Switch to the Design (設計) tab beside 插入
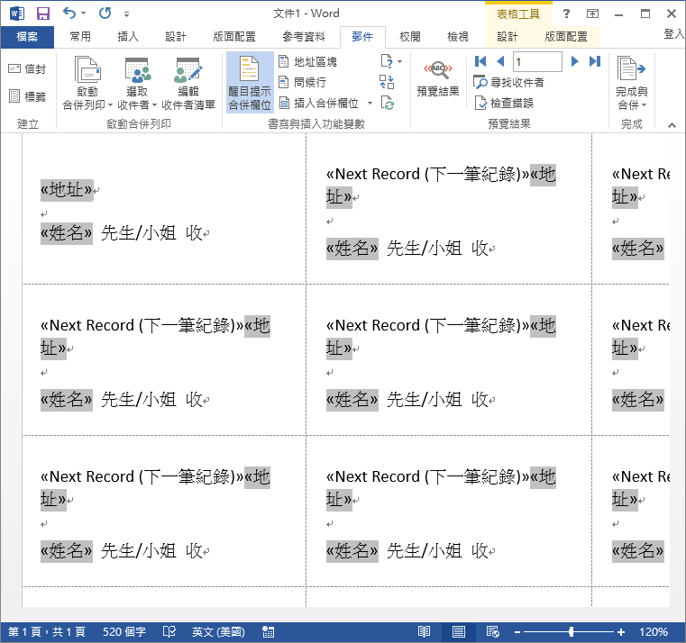This screenshot has width=686, height=643. pos(176,37)
